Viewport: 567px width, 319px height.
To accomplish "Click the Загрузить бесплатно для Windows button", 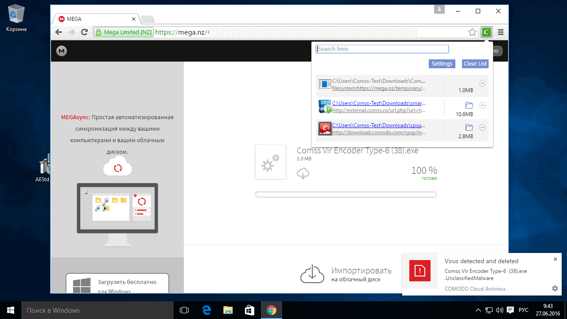I will (x=117, y=284).
